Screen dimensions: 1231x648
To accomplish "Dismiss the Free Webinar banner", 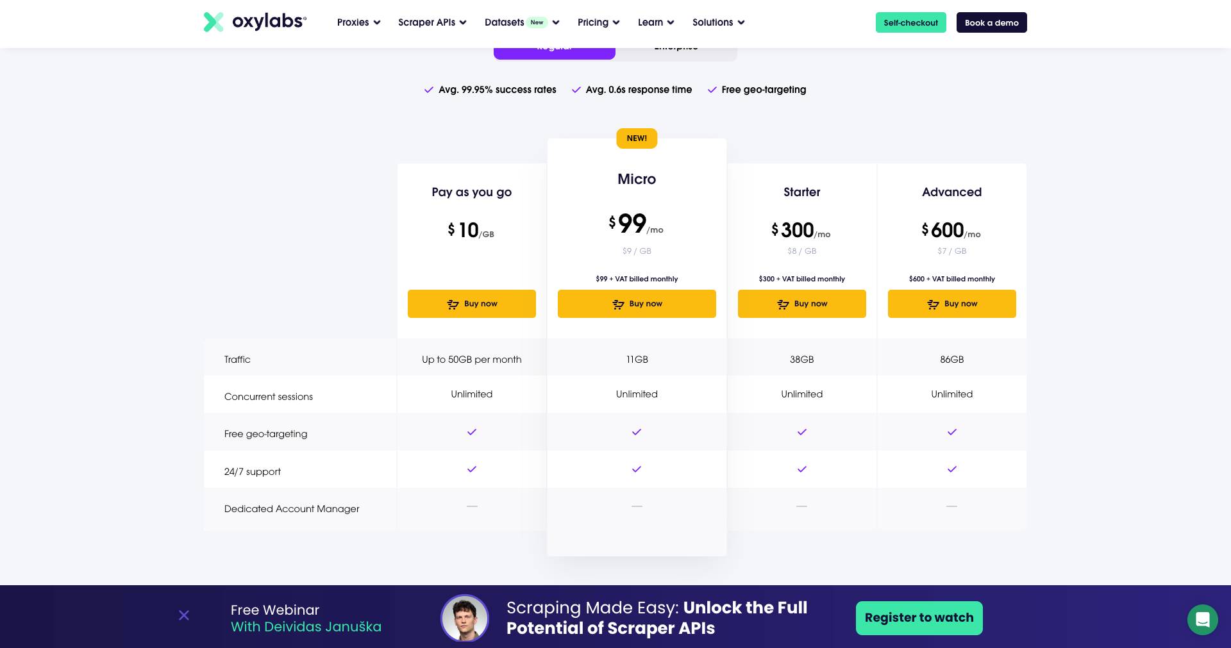I will coord(184,615).
